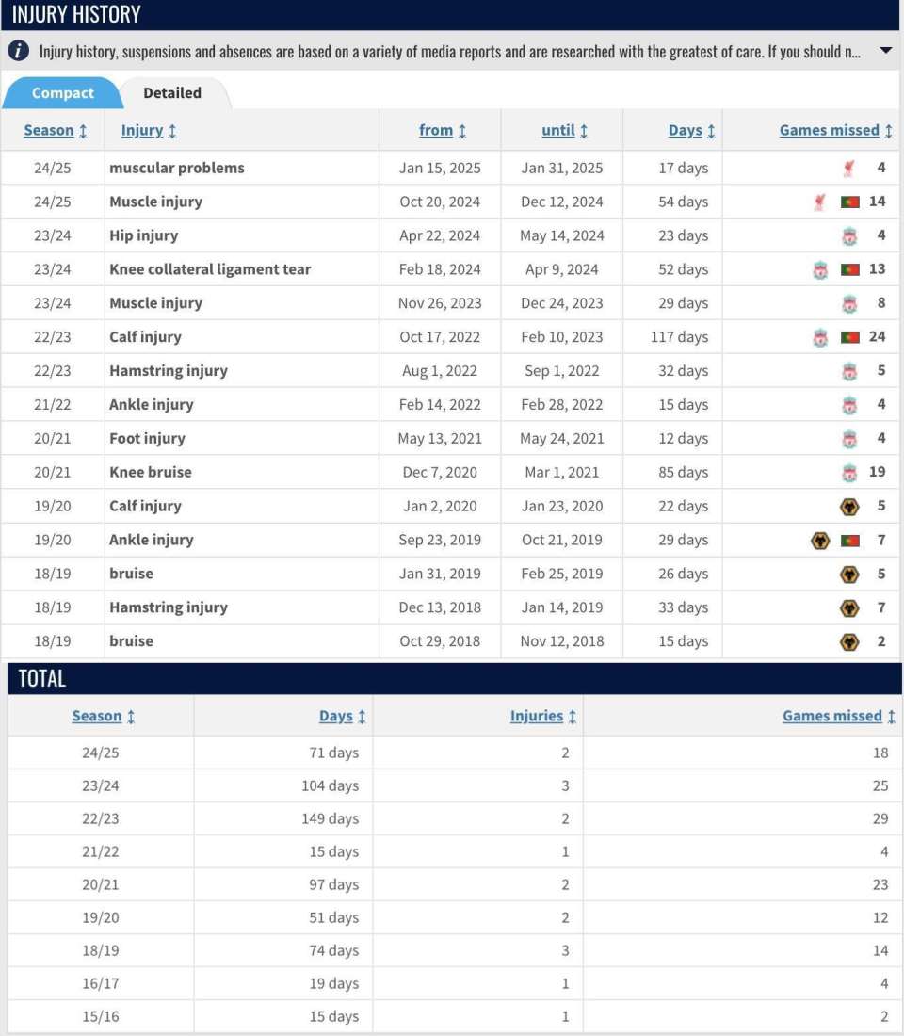Sort Total table by Season
This screenshot has width=904, height=1036.
click(x=104, y=716)
